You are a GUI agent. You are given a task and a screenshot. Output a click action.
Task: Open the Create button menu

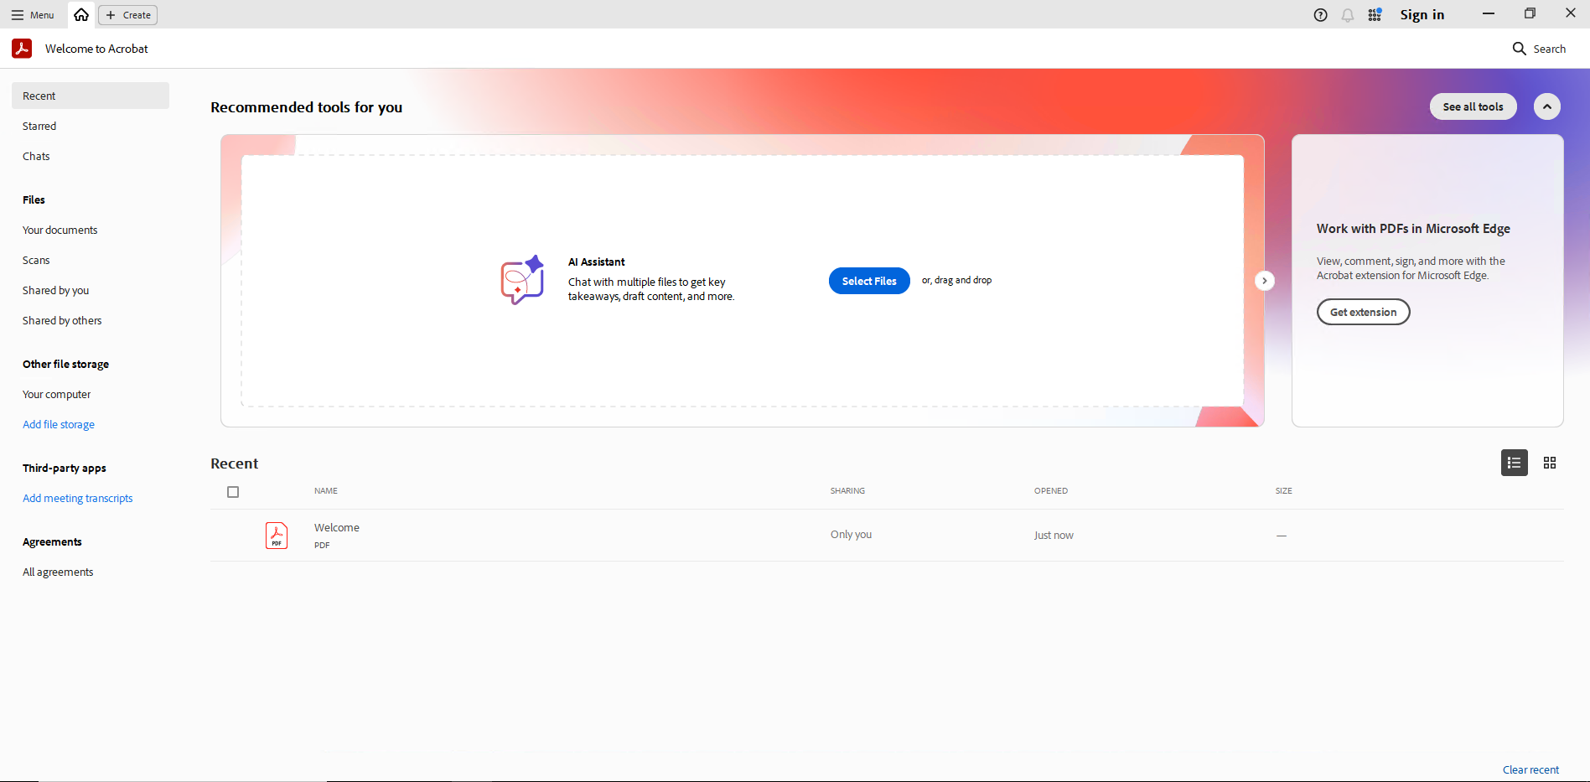(128, 15)
